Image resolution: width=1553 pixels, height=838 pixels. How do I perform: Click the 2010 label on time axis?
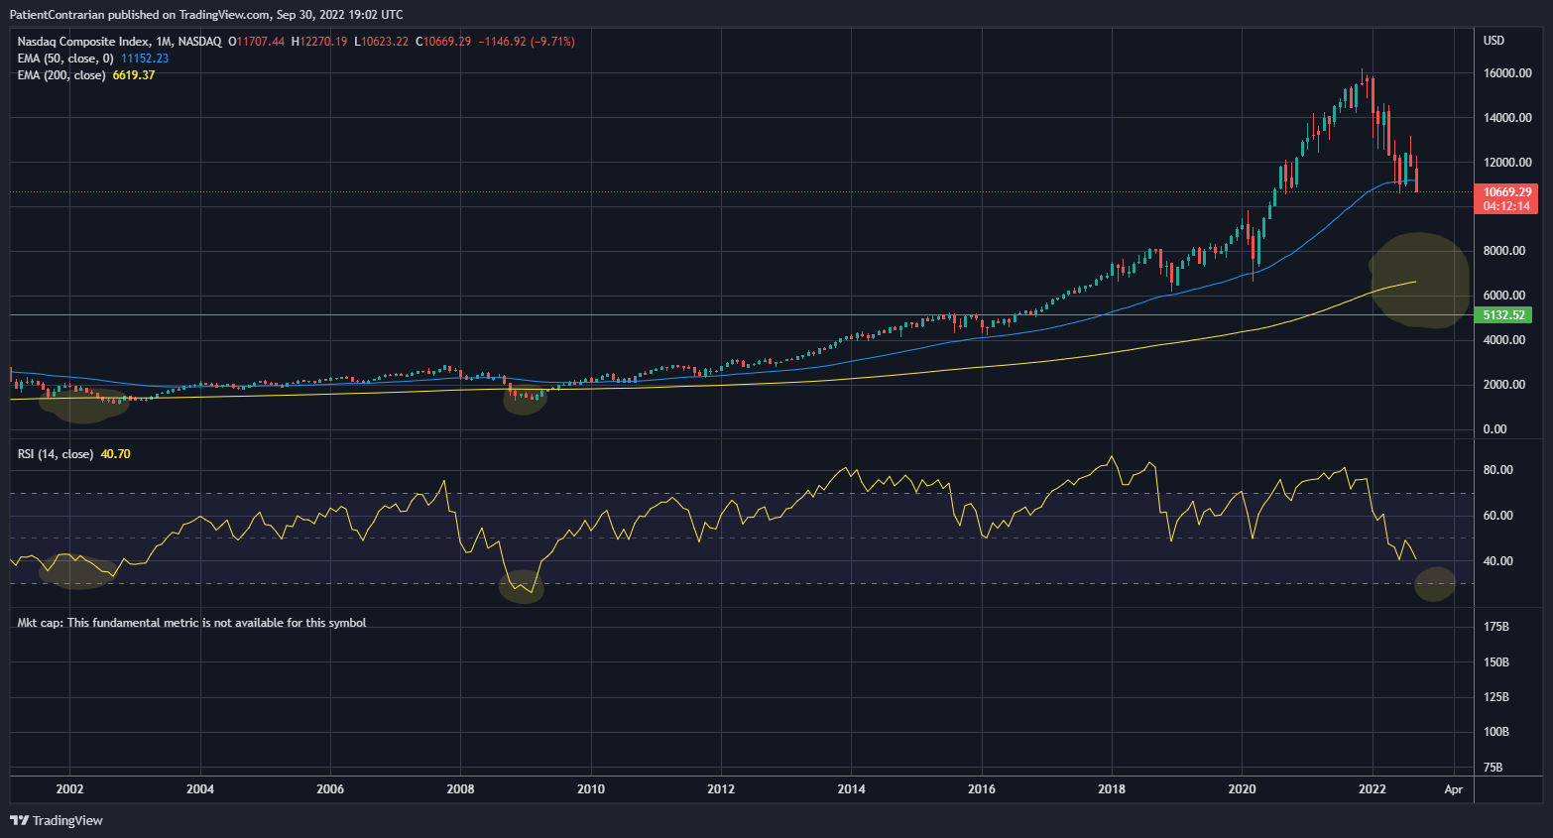591,789
